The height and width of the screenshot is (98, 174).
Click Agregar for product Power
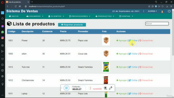122,41
